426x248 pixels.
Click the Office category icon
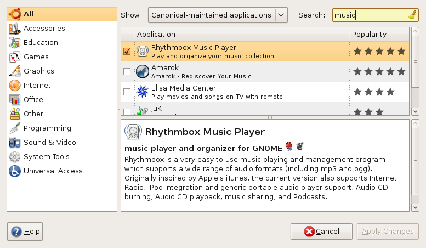pos(15,99)
